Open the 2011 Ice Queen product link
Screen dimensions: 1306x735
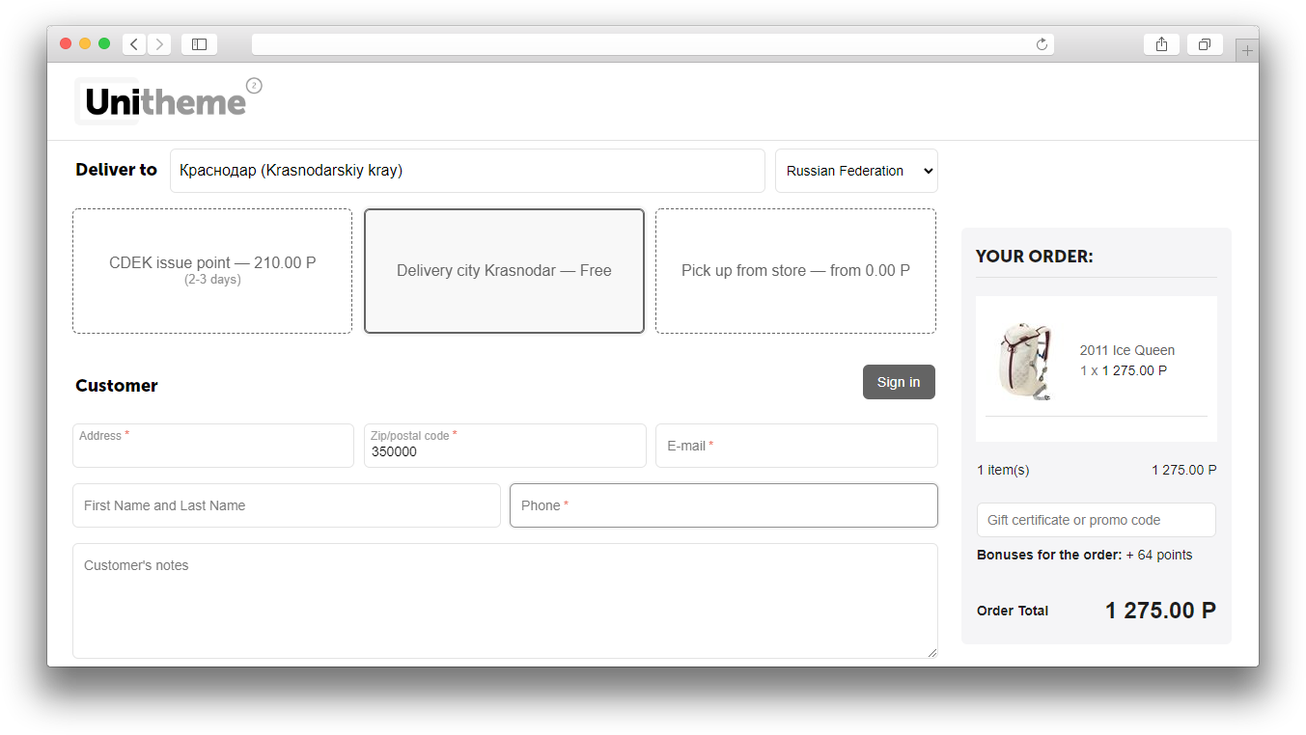[x=1126, y=350]
